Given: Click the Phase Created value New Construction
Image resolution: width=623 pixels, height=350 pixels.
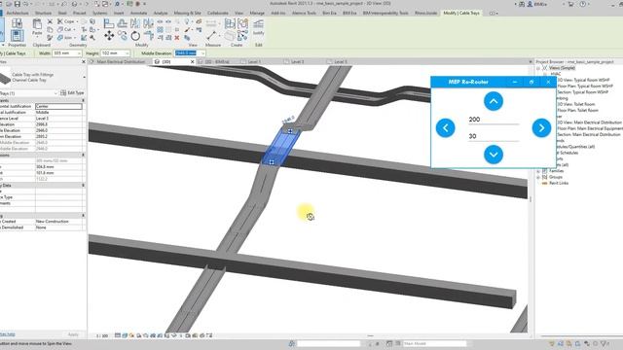Looking at the screenshot, I should pos(59,222).
